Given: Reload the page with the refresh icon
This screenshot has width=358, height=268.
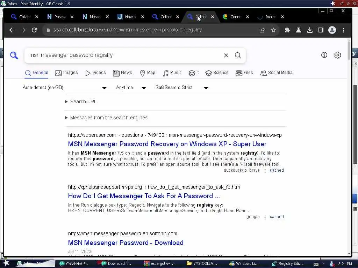Looking at the screenshot, I should pyautogui.click(x=34, y=30).
